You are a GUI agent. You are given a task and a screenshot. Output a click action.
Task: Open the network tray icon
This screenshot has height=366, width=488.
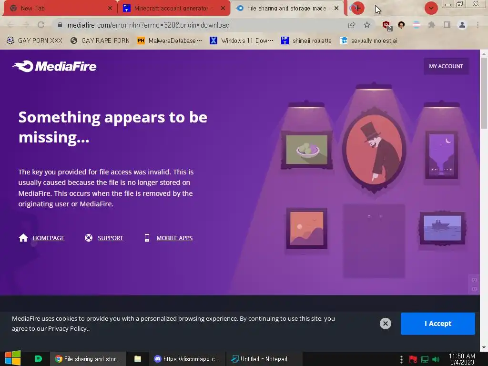point(425,359)
